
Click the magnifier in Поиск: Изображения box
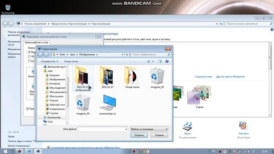(x=169, y=54)
